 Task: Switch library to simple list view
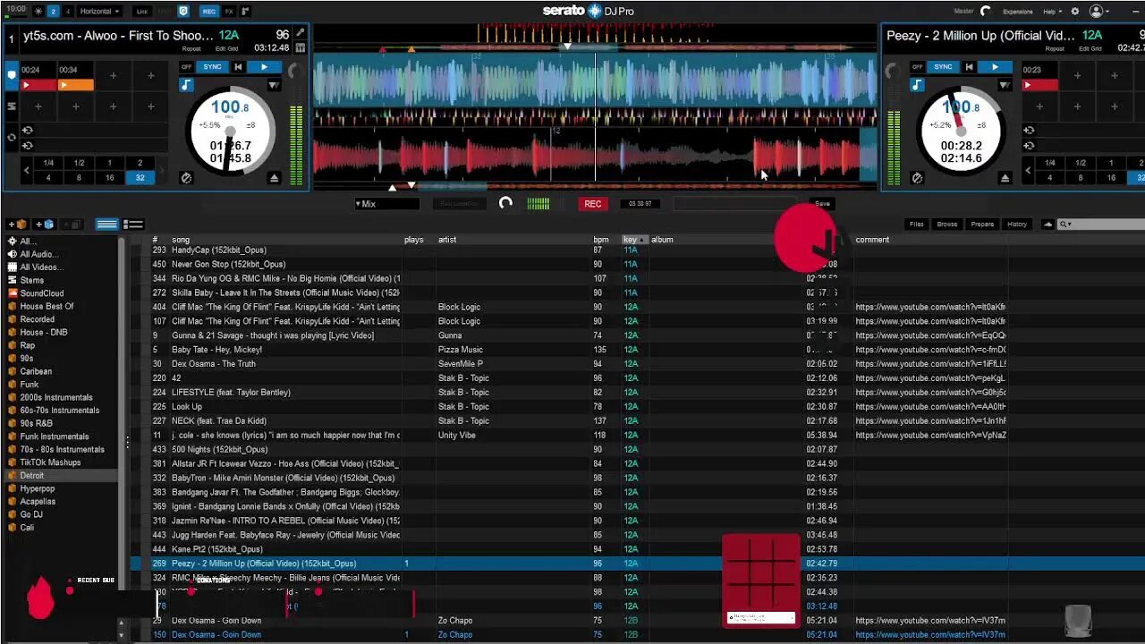[107, 225]
